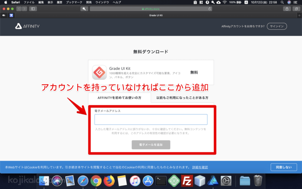
Task: Open the white cube app in Dock
Action: pyautogui.click(x=200, y=181)
